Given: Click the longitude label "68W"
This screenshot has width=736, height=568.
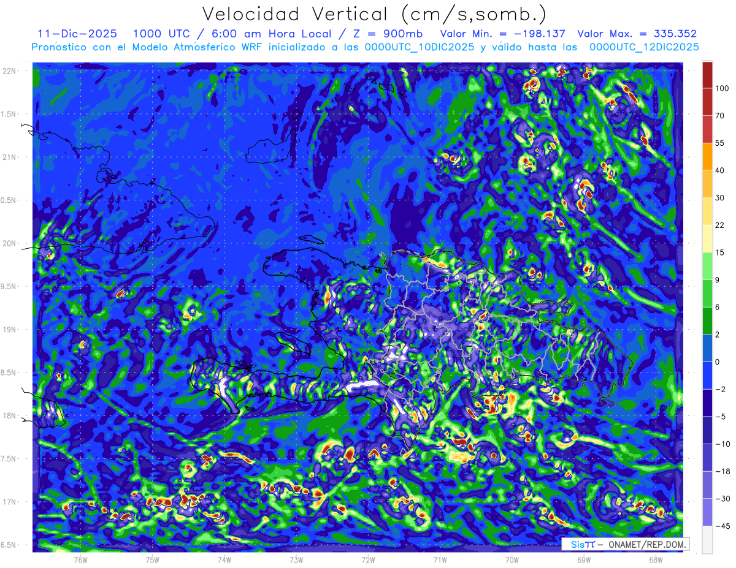Looking at the screenshot, I should (655, 560).
